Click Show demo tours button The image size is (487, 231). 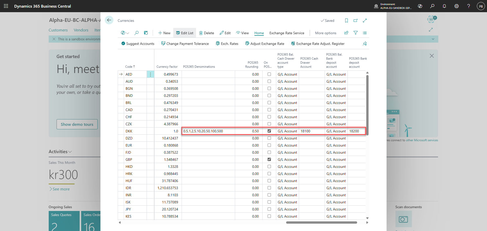tap(77, 124)
